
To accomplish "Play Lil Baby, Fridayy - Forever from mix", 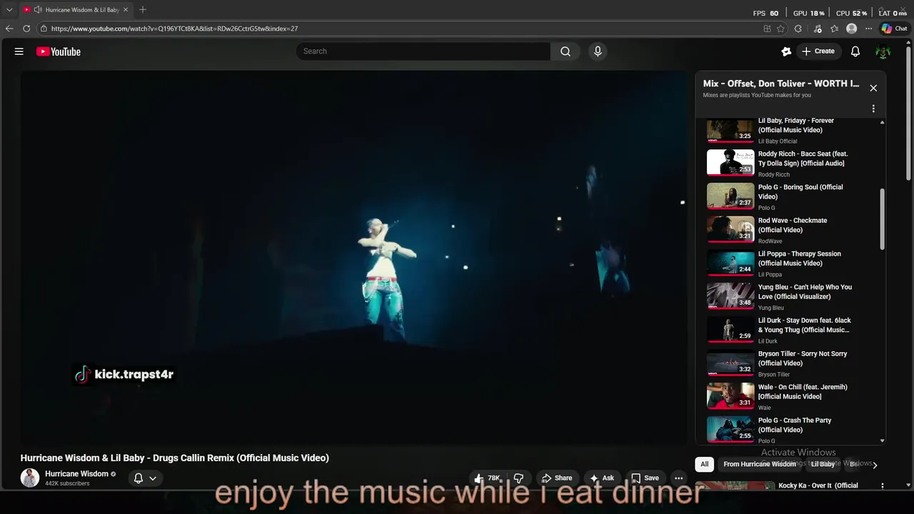I will [793, 130].
